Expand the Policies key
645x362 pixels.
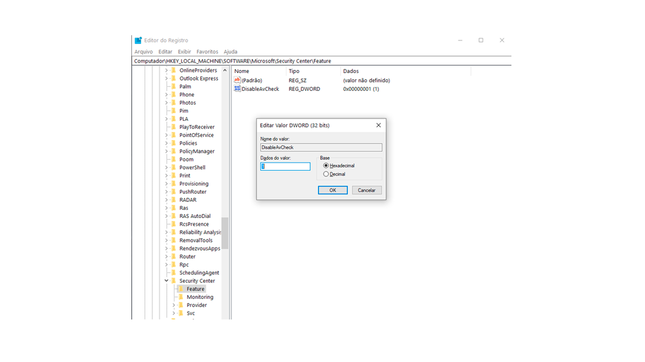(x=166, y=143)
